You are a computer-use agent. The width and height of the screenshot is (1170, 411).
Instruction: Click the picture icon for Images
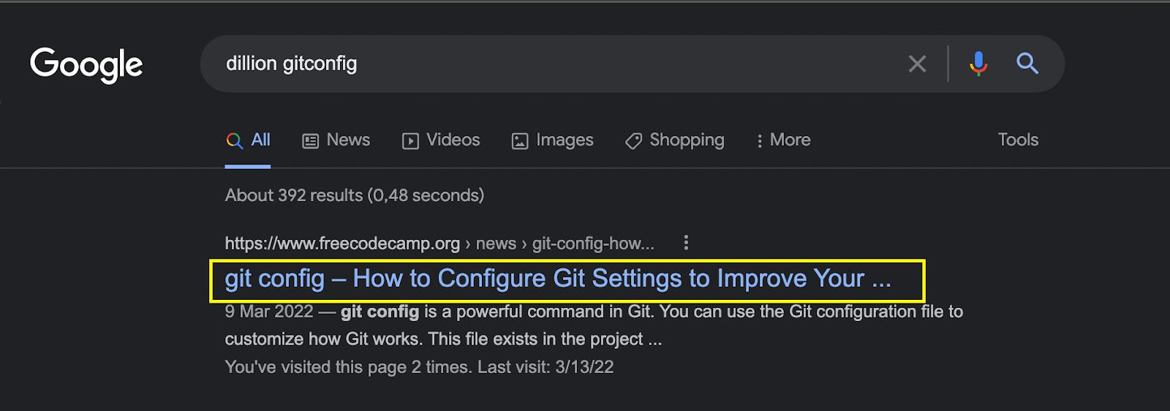click(520, 141)
